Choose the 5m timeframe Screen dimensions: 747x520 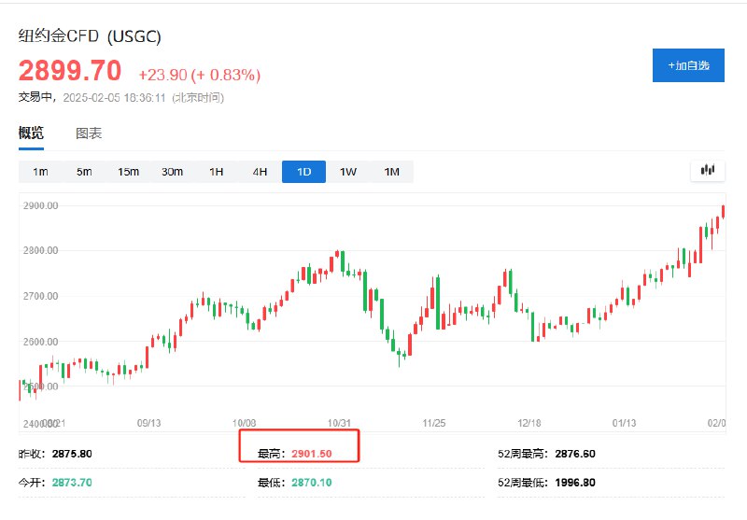pyautogui.click(x=84, y=172)
